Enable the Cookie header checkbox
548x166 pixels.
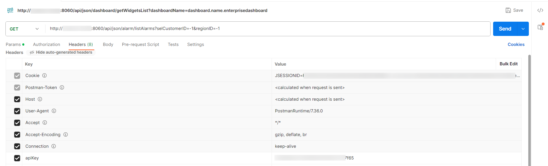coord(17,76)
